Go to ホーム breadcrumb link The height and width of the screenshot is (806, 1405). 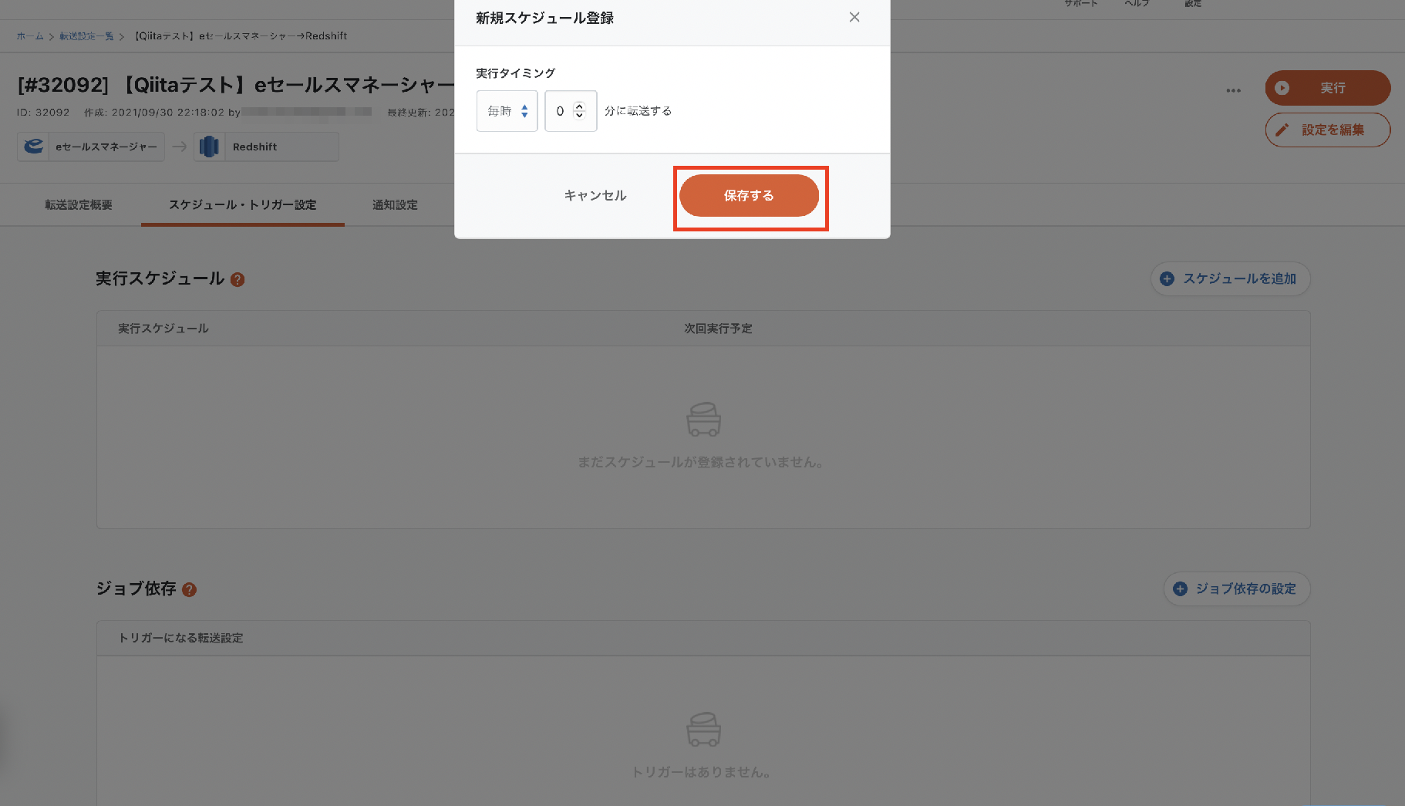(30, 36)
